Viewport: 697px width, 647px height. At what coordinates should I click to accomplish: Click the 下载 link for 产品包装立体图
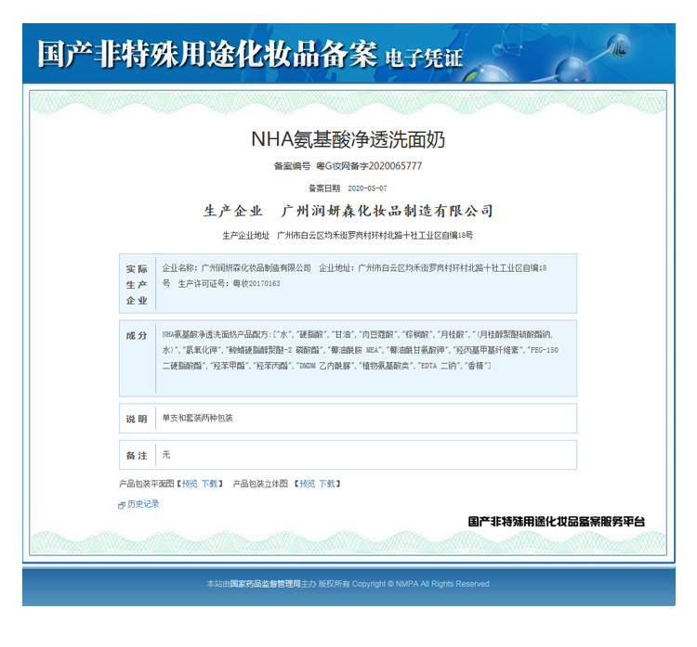[x=327, y=484]
